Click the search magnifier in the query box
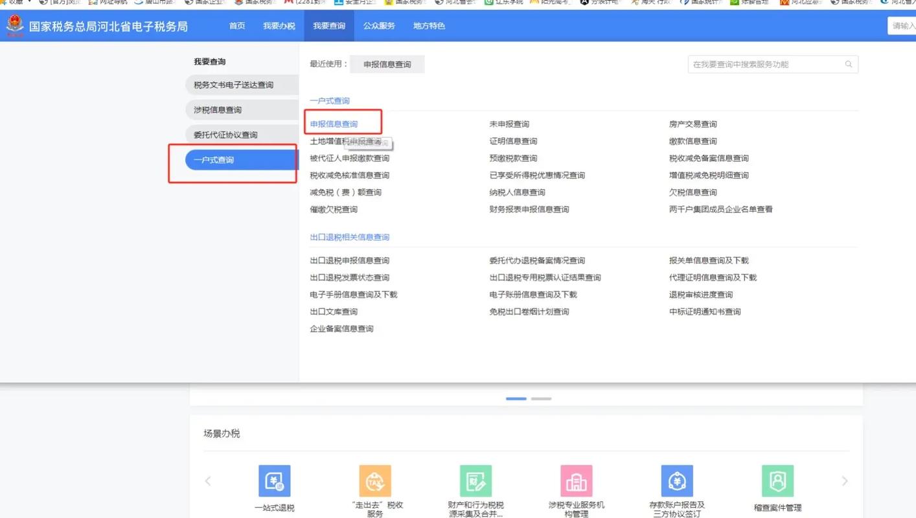The width and height of the screenshot is (916, 518). pos(849,64)
